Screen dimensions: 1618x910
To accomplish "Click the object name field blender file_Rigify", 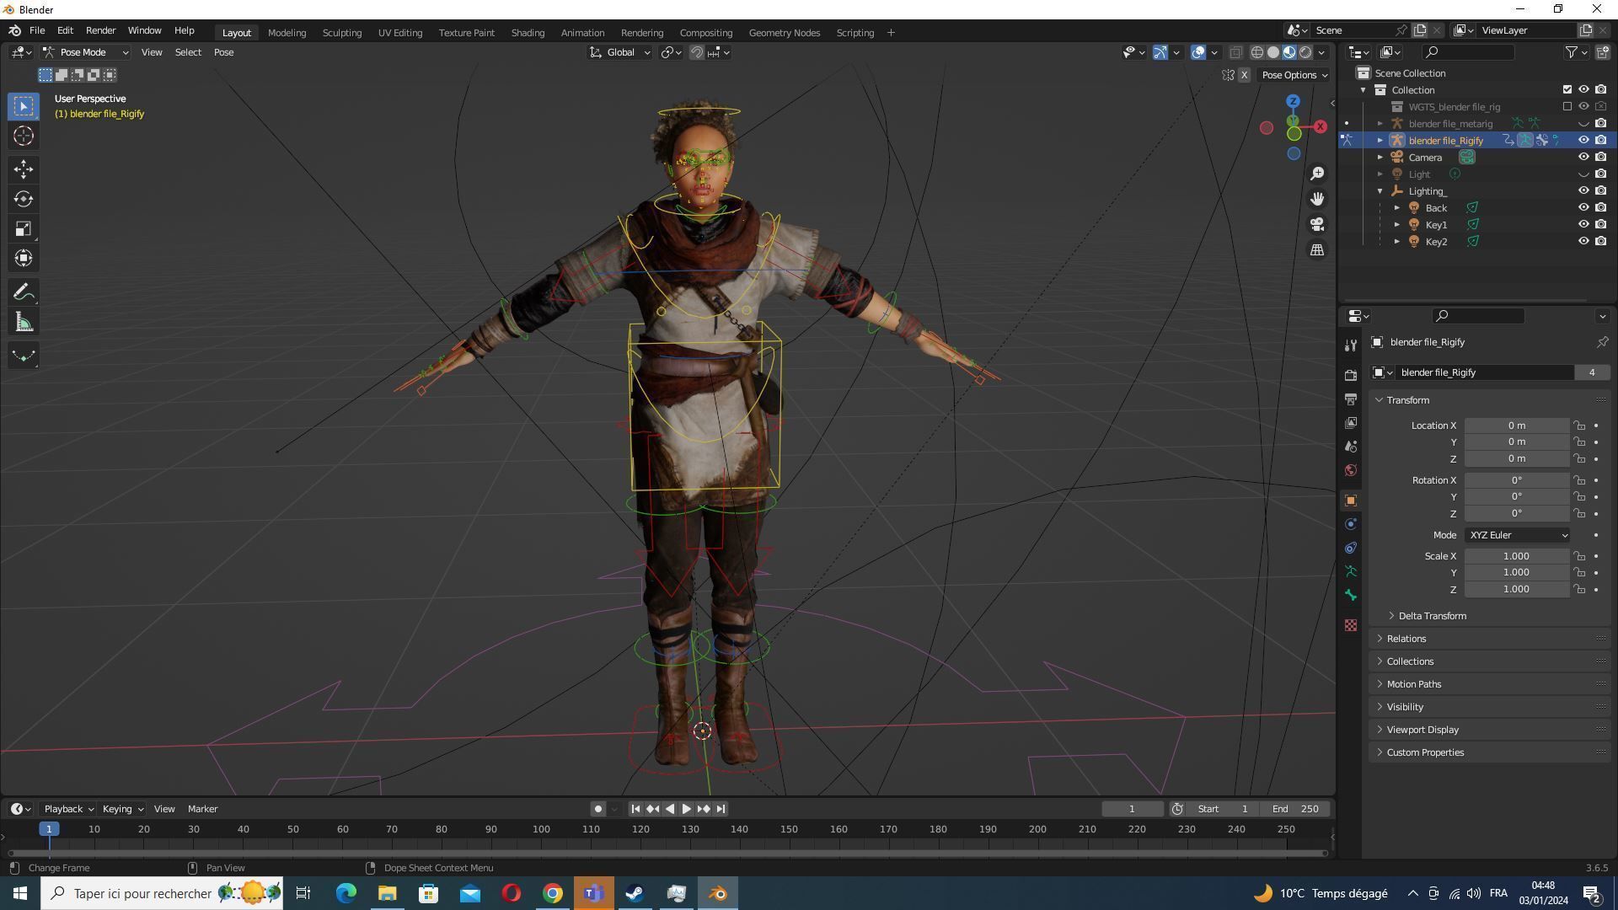I will coord(1485,372).
